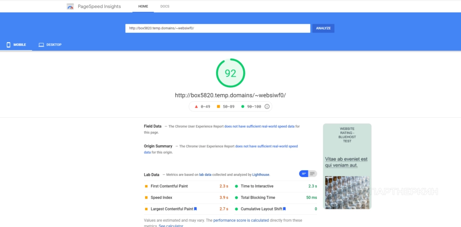Click the First Contentful Paint metric label
Image resolution: width=461 pixels, height=227 pixels.
point(169,186)
